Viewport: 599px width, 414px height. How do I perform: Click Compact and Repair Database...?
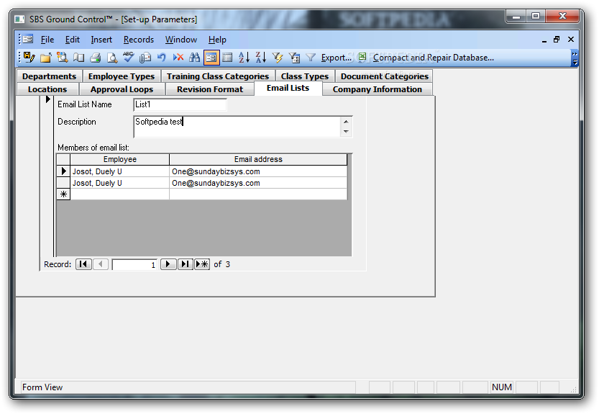click(433, 58)
